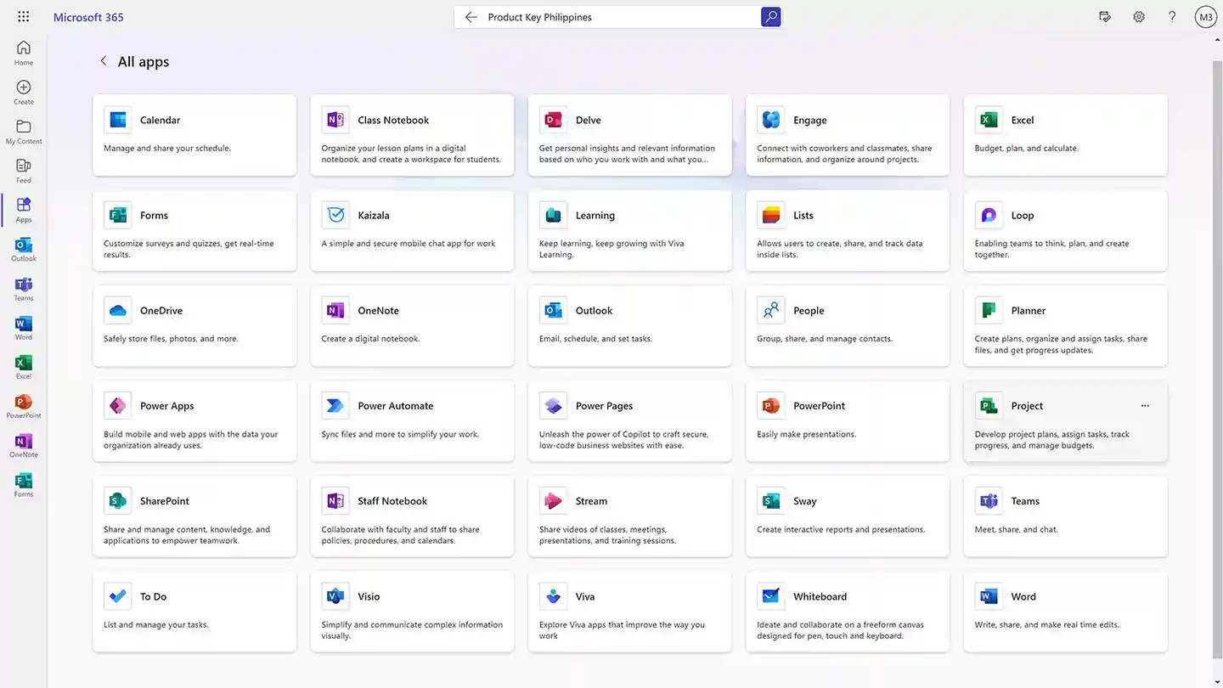Screen dimensions: 1223x688
Task: Launch Teams from the left sidebar
Action: point(24,289)
